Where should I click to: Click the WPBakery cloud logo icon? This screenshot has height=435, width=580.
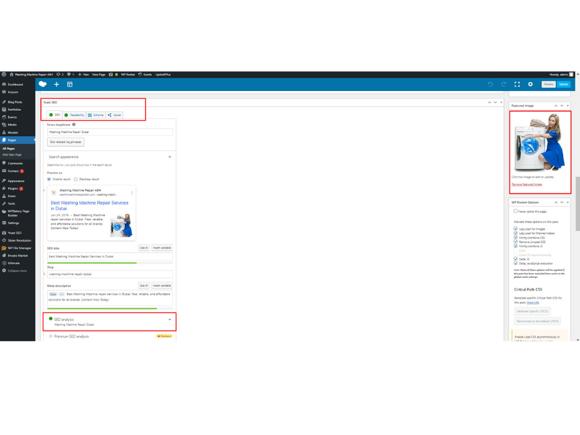pyautogui.click(x=42, y=84)
